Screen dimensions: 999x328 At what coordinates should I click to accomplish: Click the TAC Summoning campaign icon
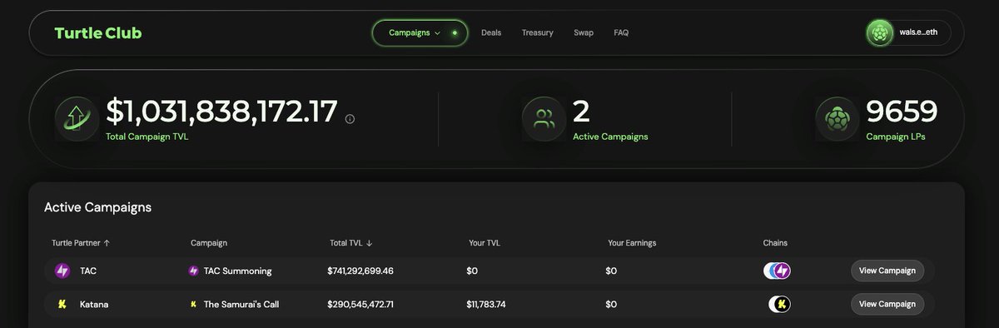pos(194,271)
